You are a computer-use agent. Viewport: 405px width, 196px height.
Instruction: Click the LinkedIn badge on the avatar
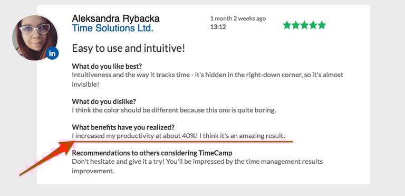point(52,53)
